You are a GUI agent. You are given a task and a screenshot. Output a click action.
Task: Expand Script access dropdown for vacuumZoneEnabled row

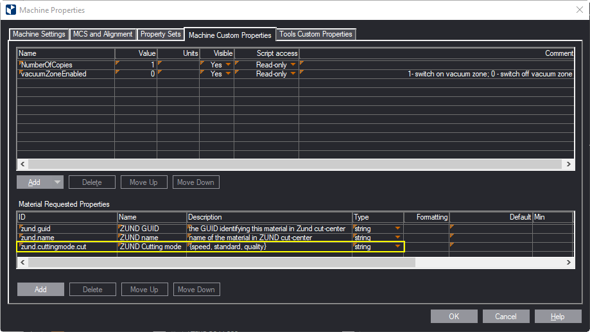pos(293,74)
